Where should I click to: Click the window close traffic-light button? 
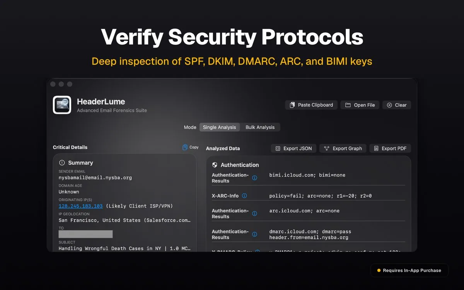pyautogui.click(x=53, y=84)
